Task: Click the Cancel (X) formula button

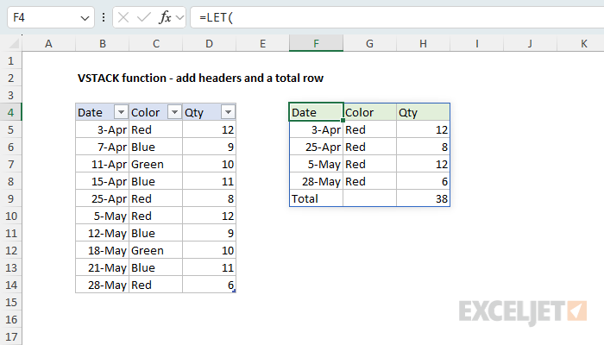Action: coord(123,17)
